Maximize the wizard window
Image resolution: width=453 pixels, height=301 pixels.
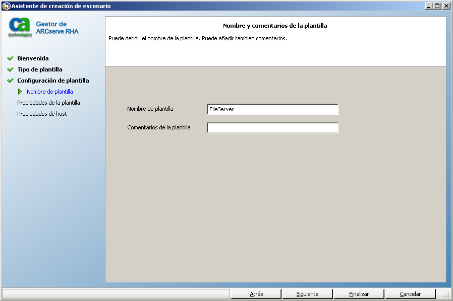[x=437, y=6]
